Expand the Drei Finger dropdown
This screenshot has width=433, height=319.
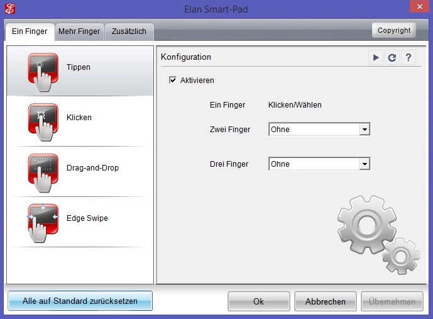click(319, 164)
